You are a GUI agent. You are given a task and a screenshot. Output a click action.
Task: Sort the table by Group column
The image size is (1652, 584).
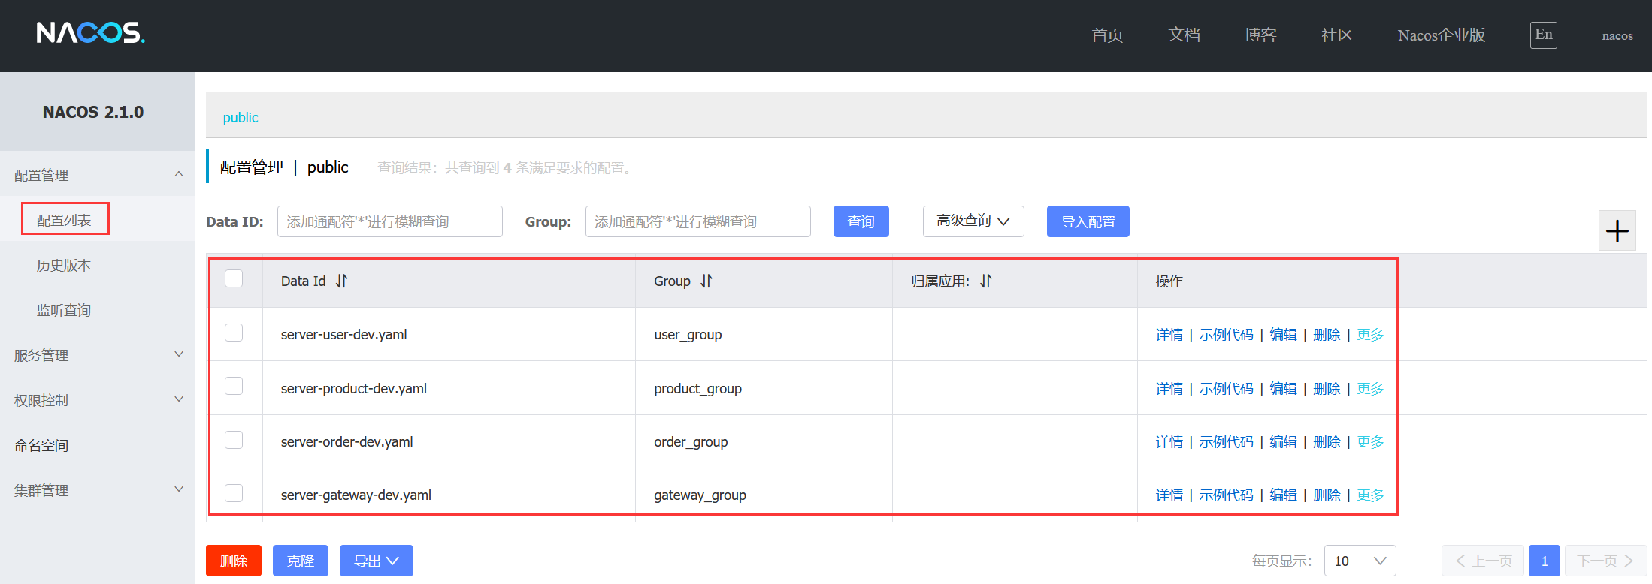pos(706,281)
